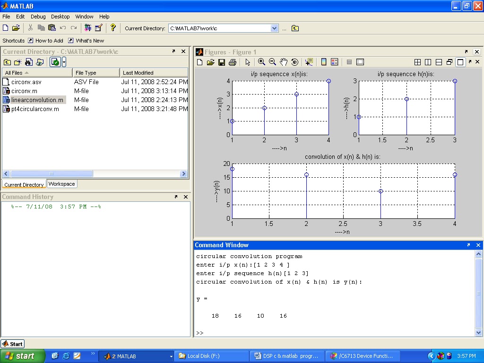Toggle Zoom In tool in Figure toolbar
Screen dimensions: 484x363
pyautogui.click(x=261, y=62)
